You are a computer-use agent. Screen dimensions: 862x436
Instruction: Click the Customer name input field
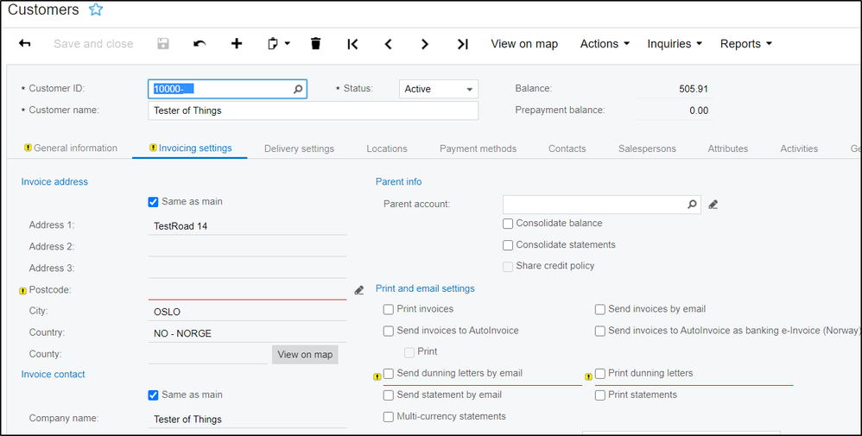pos(313,111)
